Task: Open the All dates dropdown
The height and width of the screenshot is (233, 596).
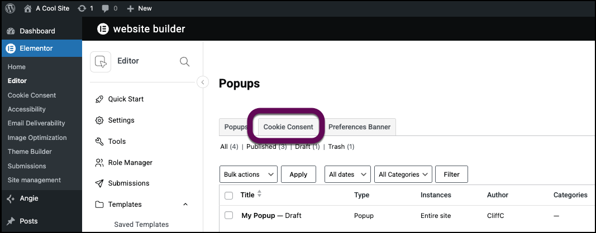Action: coord(347,174)
